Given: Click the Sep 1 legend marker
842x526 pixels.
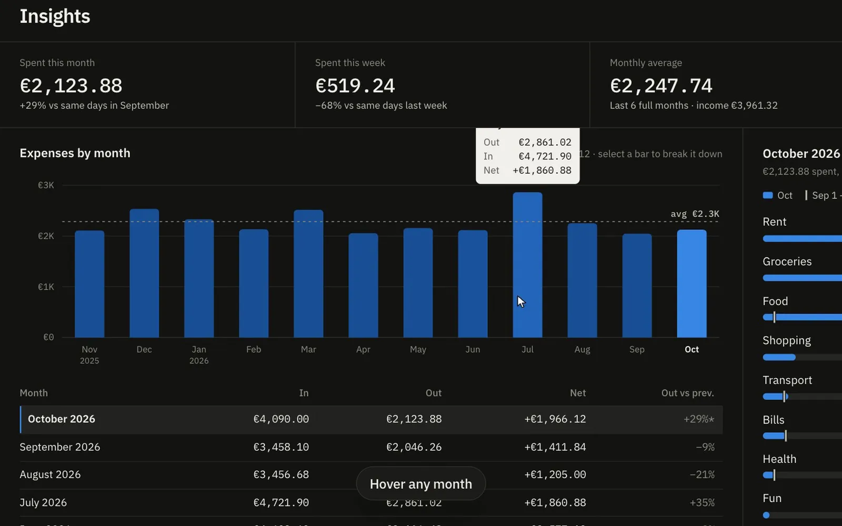Looking at the screenshot, I should [x=806, y=195].
